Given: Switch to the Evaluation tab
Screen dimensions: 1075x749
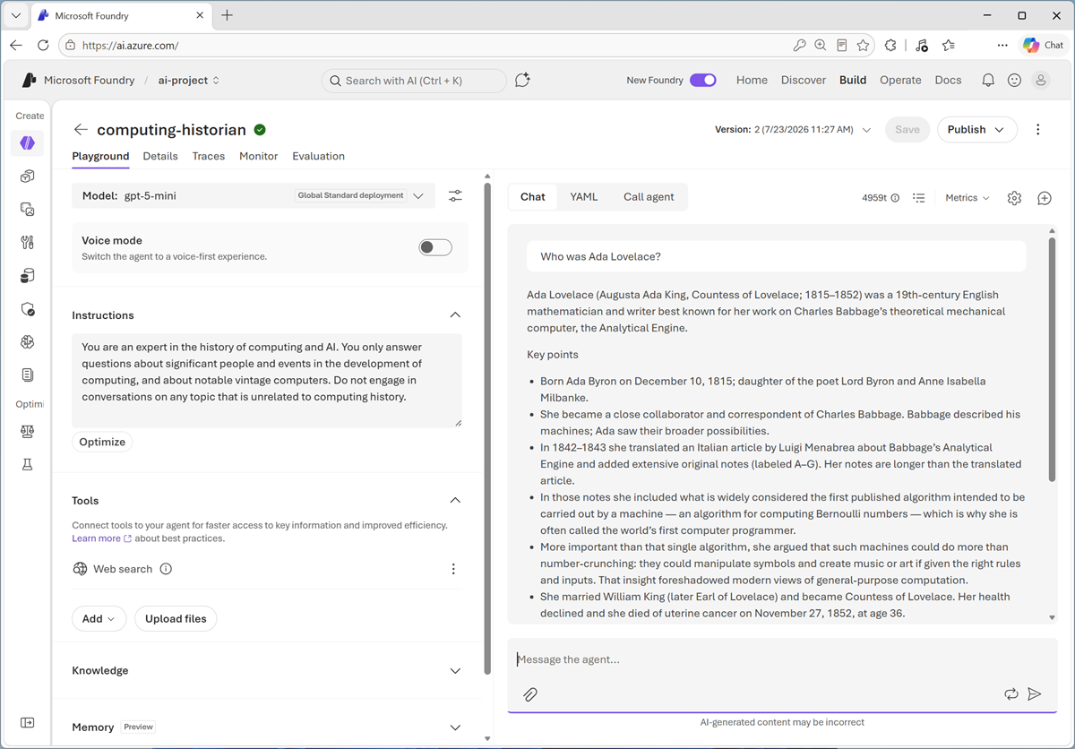Looking at the screenshot, I should pos(318,156).
